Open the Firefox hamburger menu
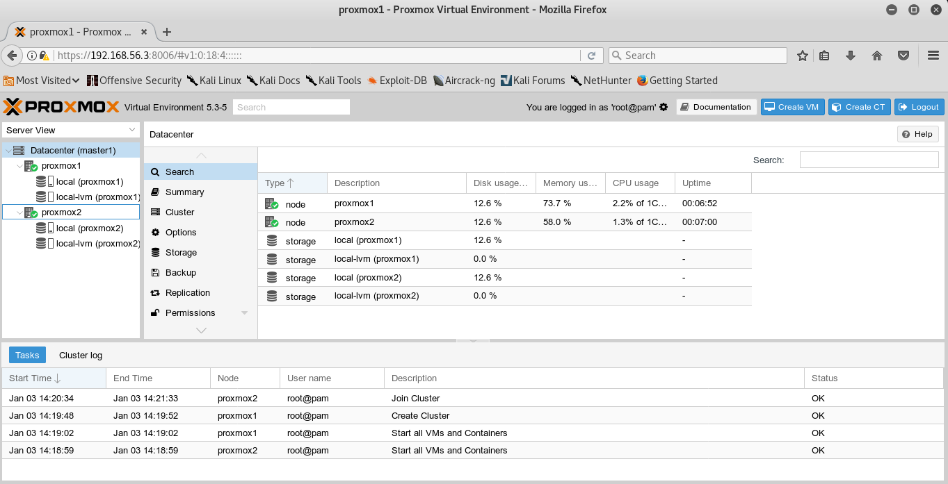 933,56
